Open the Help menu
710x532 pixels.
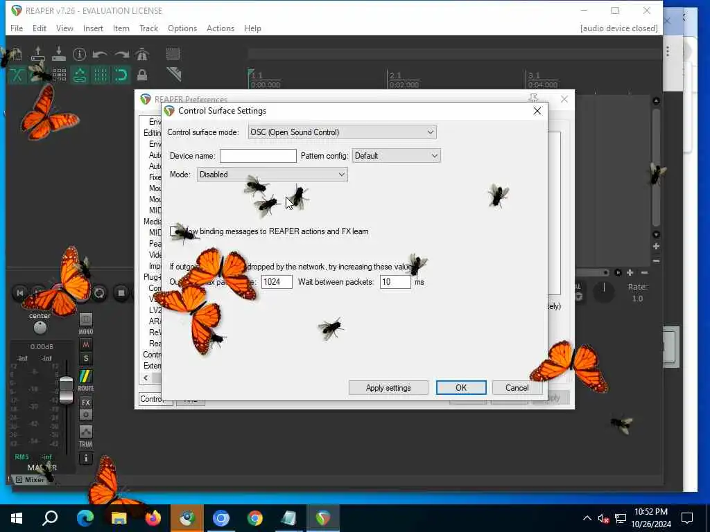(252, 28)
